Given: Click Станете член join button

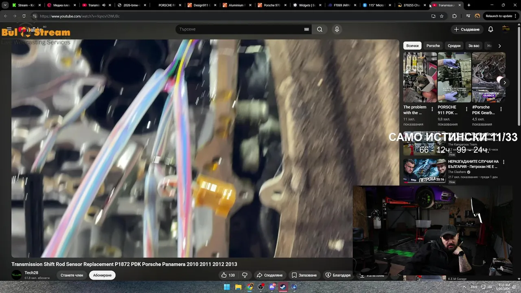Looking at the screenshot, I should (72, 275).
